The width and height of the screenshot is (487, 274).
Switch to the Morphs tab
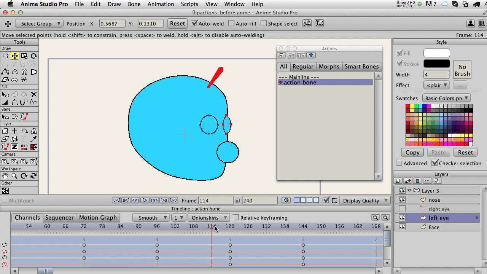point(329,67)
